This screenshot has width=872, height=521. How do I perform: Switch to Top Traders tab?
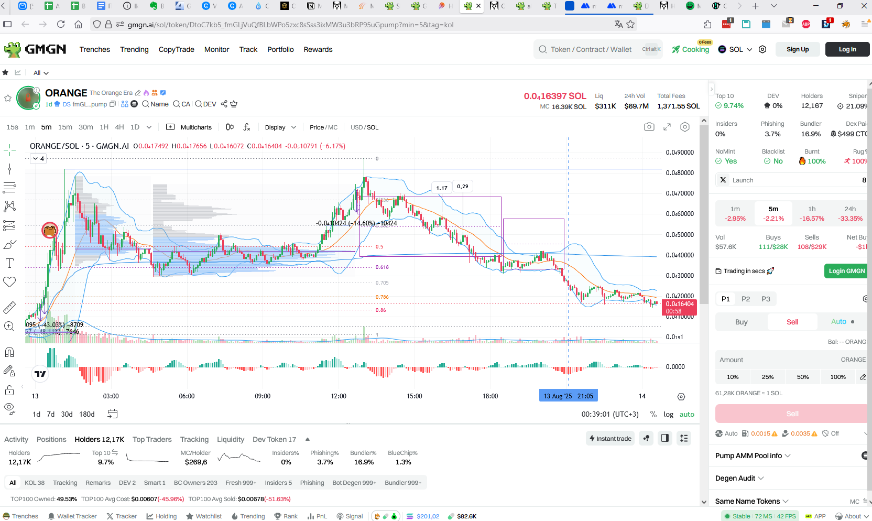(152, 439)
